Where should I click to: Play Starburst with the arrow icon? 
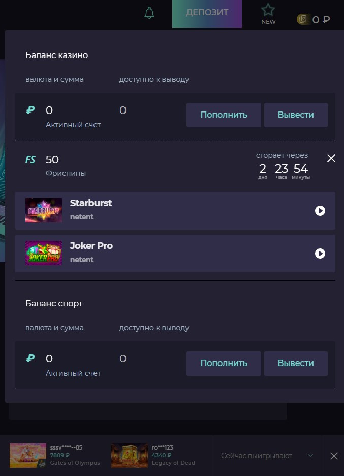pyautogui.click(x=320, y=211)
